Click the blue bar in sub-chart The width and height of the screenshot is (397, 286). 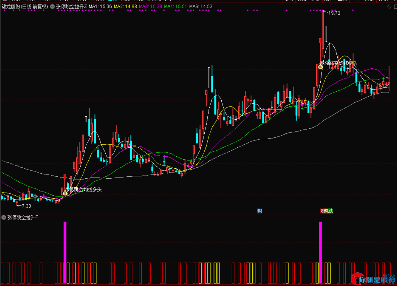click(x=278, y=273)
